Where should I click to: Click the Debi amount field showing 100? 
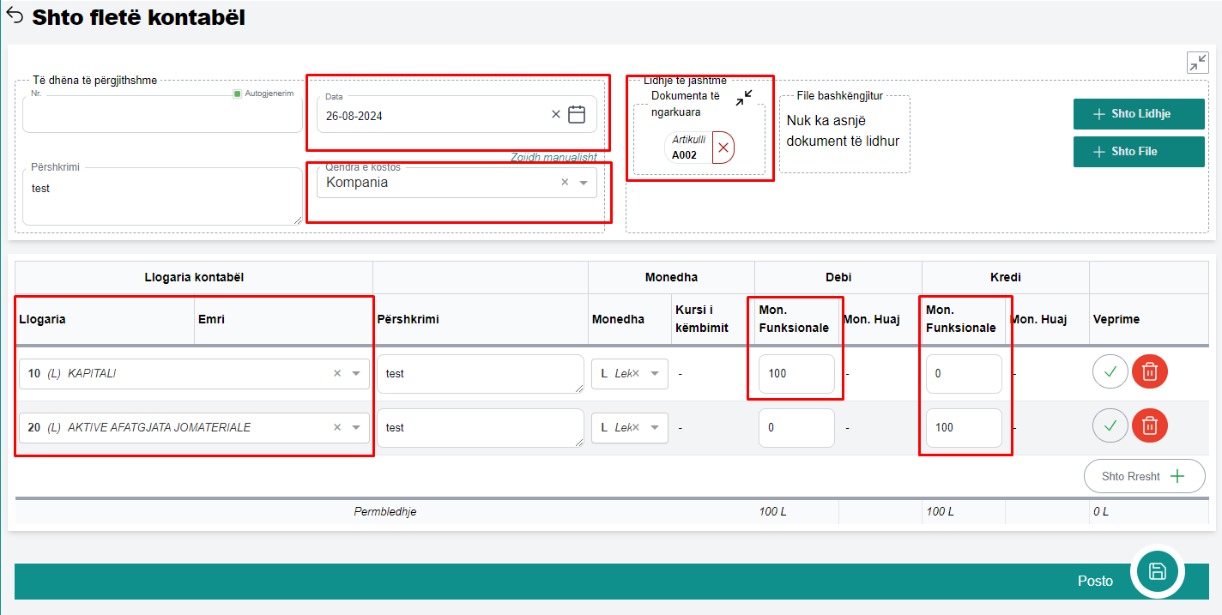click(796, 374)
